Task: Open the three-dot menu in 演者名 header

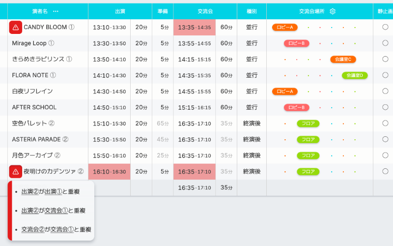Action: (56, 11)
